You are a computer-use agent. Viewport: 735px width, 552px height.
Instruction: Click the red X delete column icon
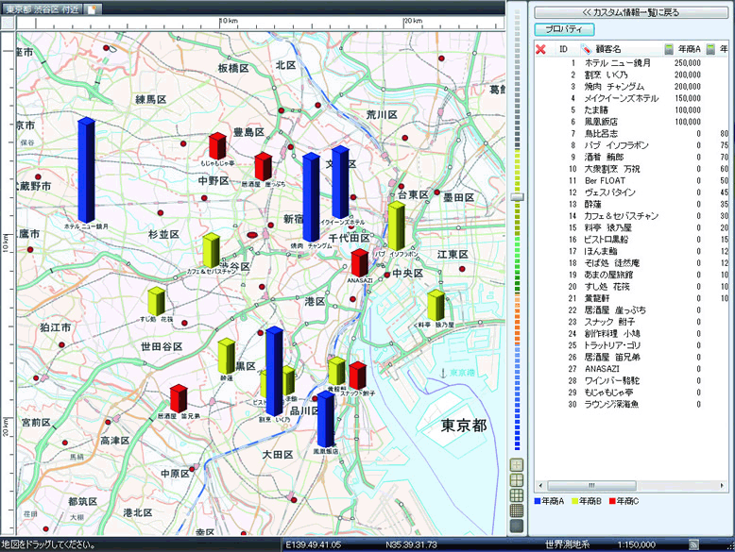(x=540, y=49)
